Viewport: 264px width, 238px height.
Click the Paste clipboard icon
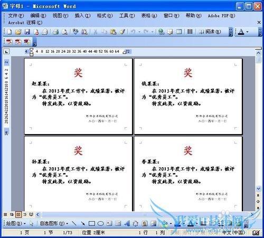113,32
